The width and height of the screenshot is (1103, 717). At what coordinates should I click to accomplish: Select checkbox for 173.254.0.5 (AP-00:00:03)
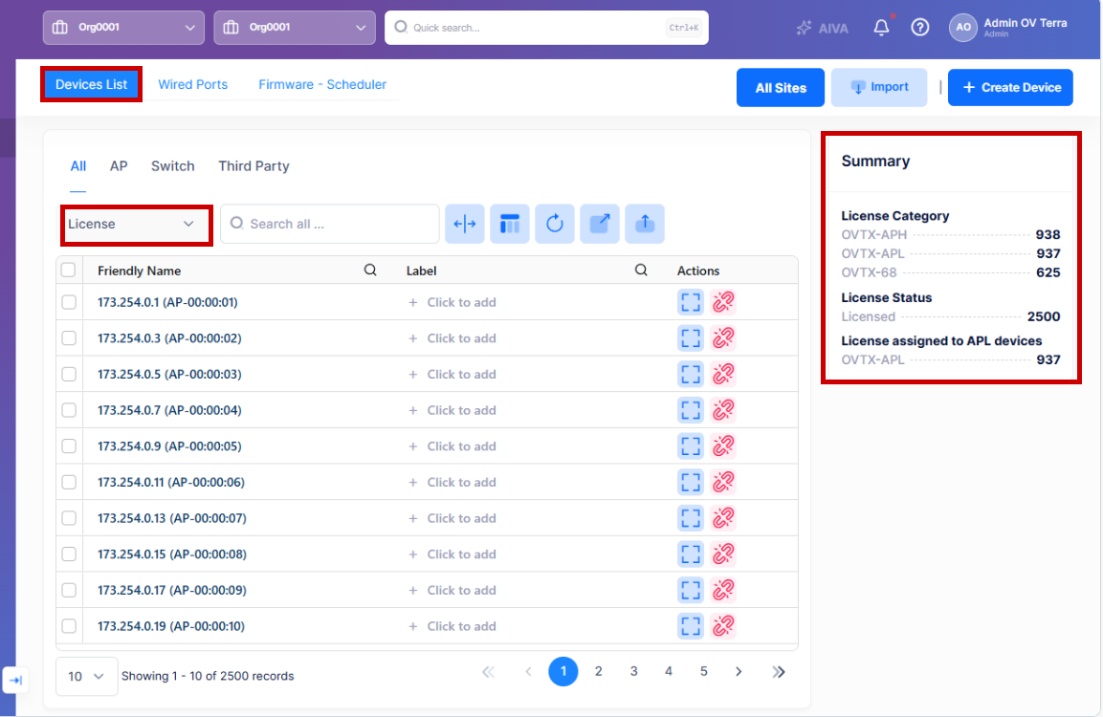[x=69, y=374]
